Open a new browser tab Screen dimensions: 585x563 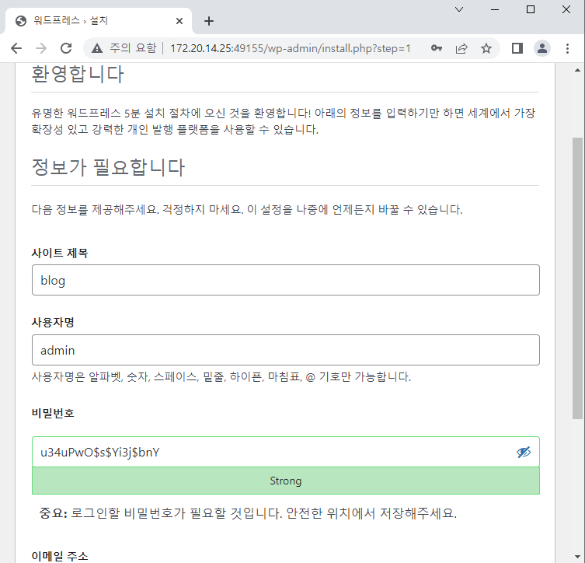tap(209, 21)
